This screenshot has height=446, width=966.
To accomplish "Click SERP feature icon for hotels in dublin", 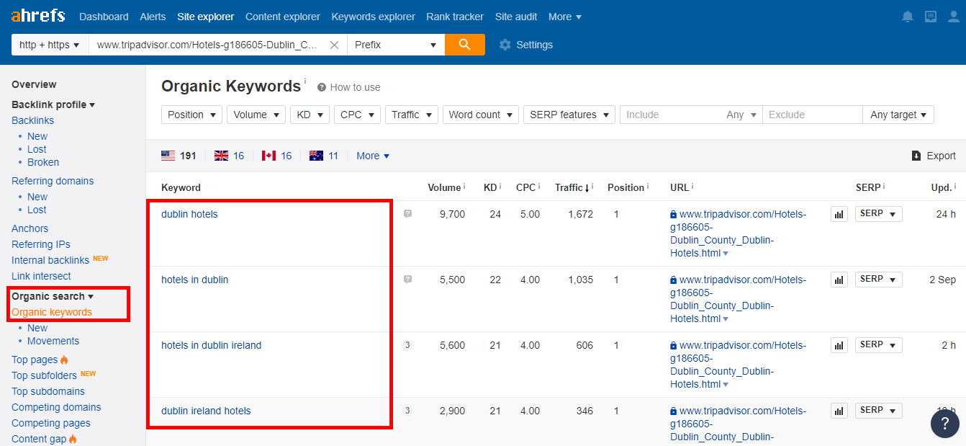I will (408, 280).
